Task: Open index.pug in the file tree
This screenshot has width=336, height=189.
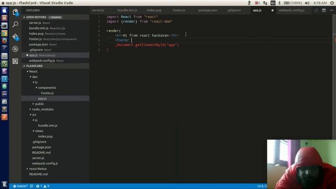Action: [45, 136]
